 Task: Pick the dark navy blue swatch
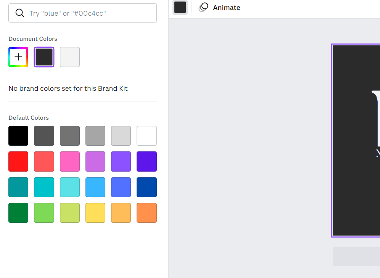tap(147, 187)
